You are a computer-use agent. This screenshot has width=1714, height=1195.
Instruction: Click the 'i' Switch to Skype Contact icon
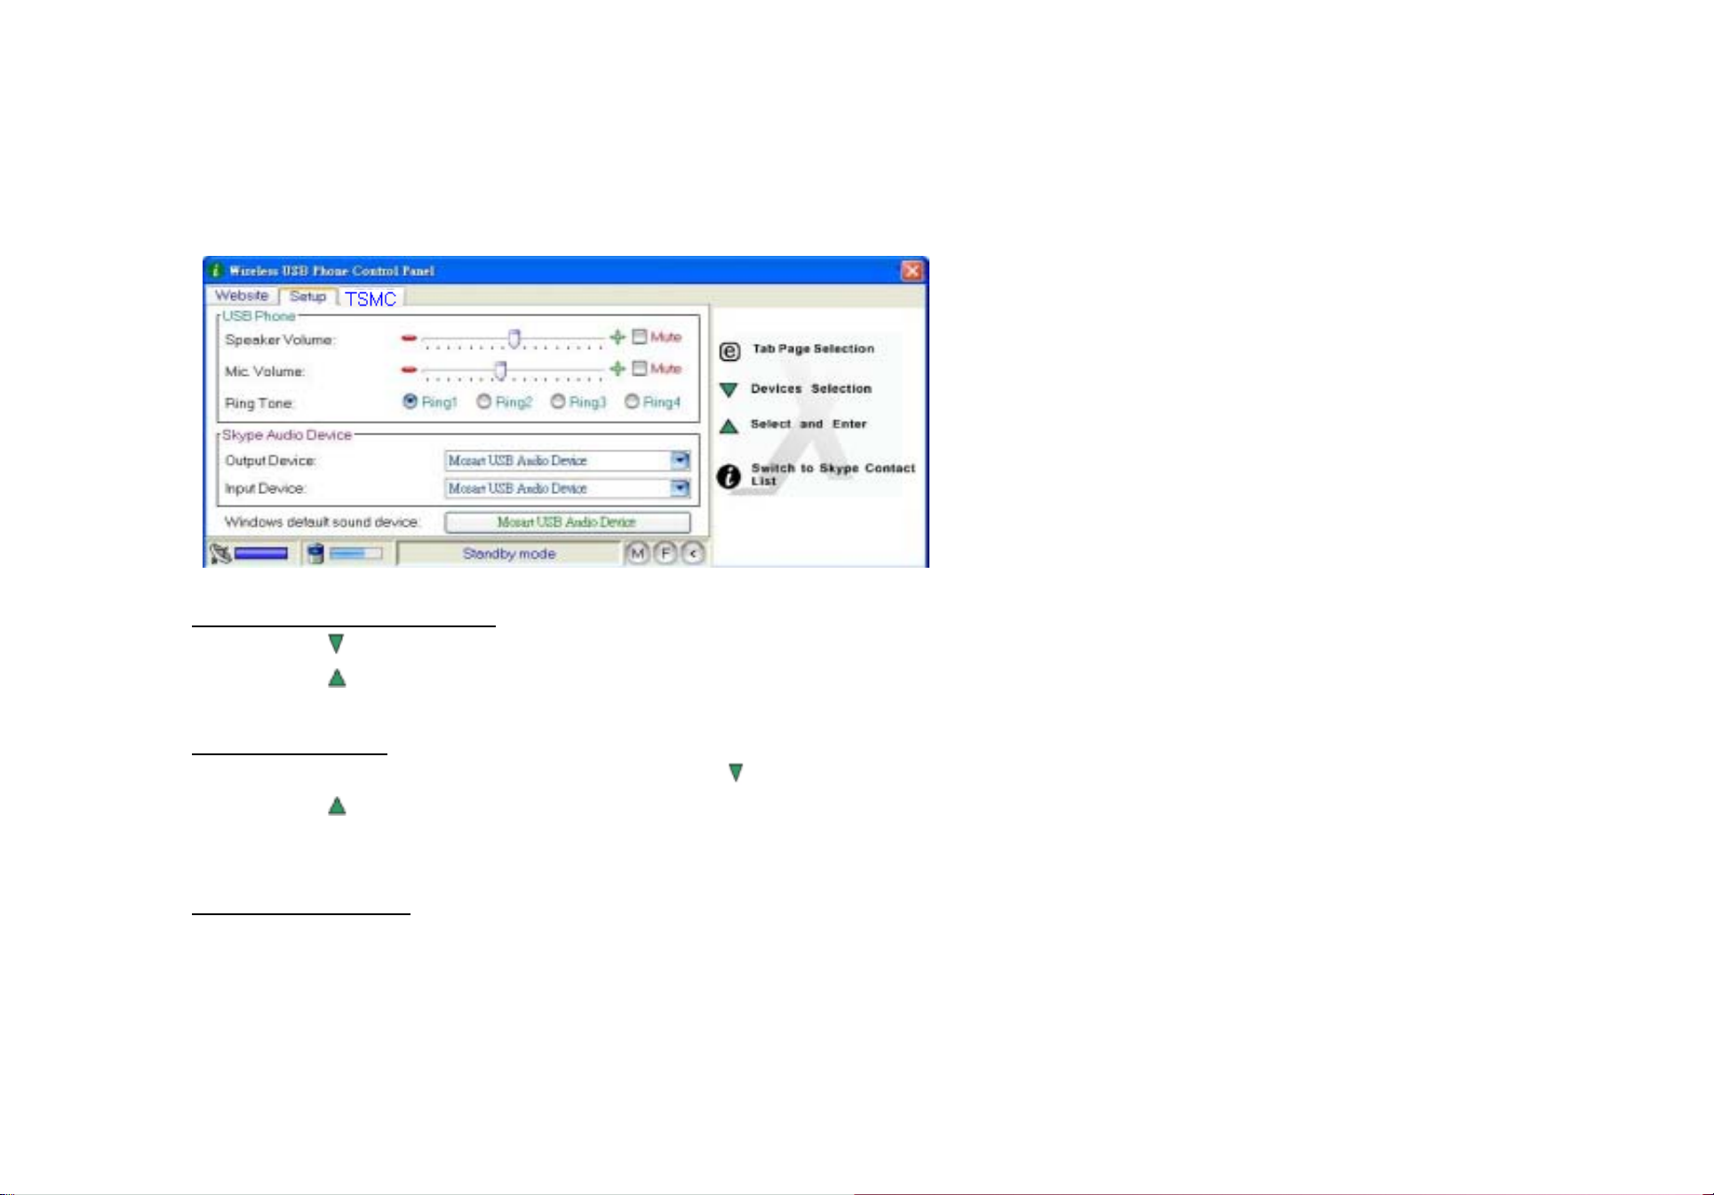[x=729, y=476]
